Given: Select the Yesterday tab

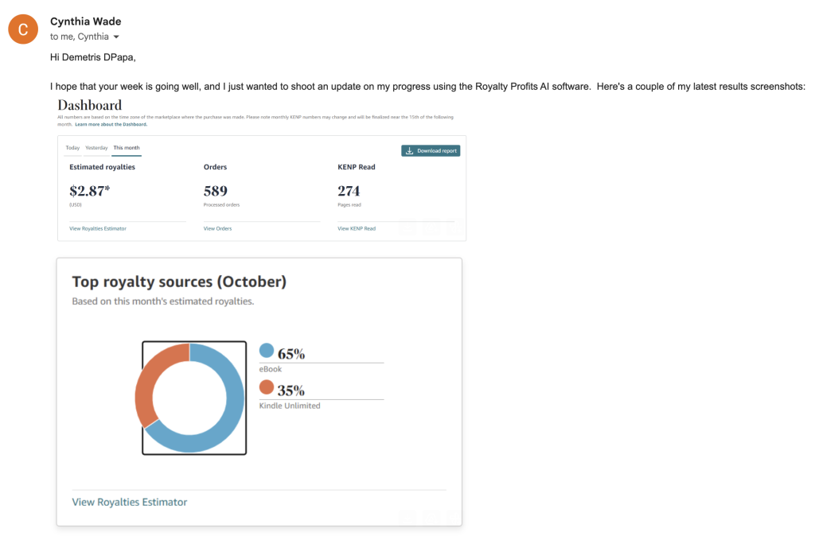Looking at the screenshot, I should click(96, 148).
